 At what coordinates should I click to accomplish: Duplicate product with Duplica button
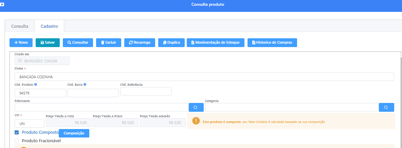[x=171, y=43]
